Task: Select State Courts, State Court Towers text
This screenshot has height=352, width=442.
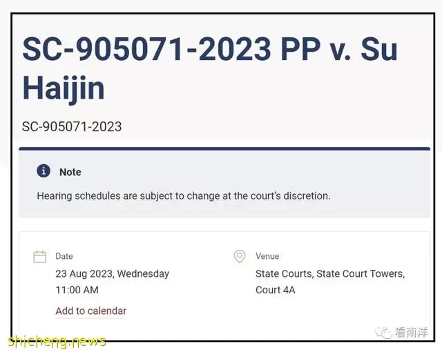Action: coord(330,274)
